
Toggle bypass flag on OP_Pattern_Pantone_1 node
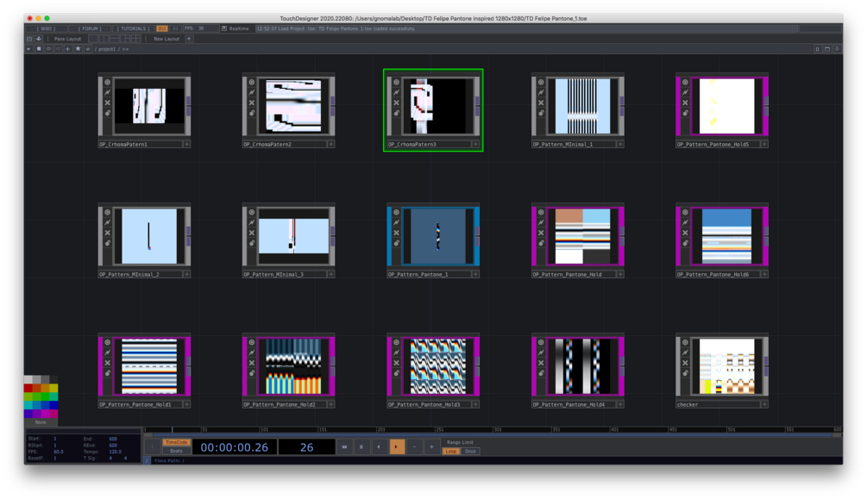click(x=397, y=233)
